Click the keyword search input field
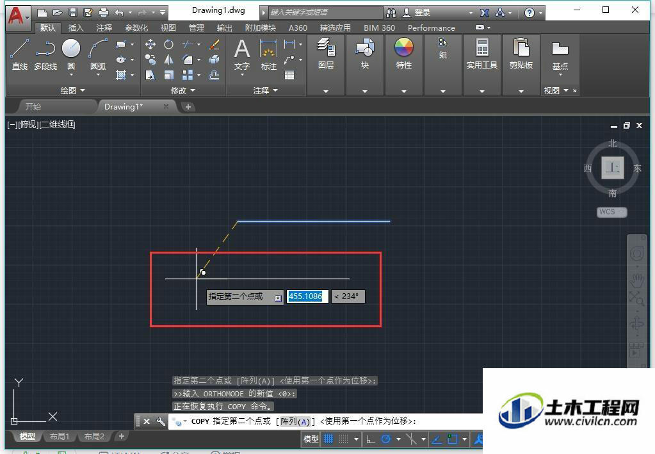 pyautogui.click(x=325, y=13)
